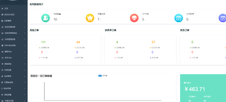Click the 会员数据统计 heading

36,4
